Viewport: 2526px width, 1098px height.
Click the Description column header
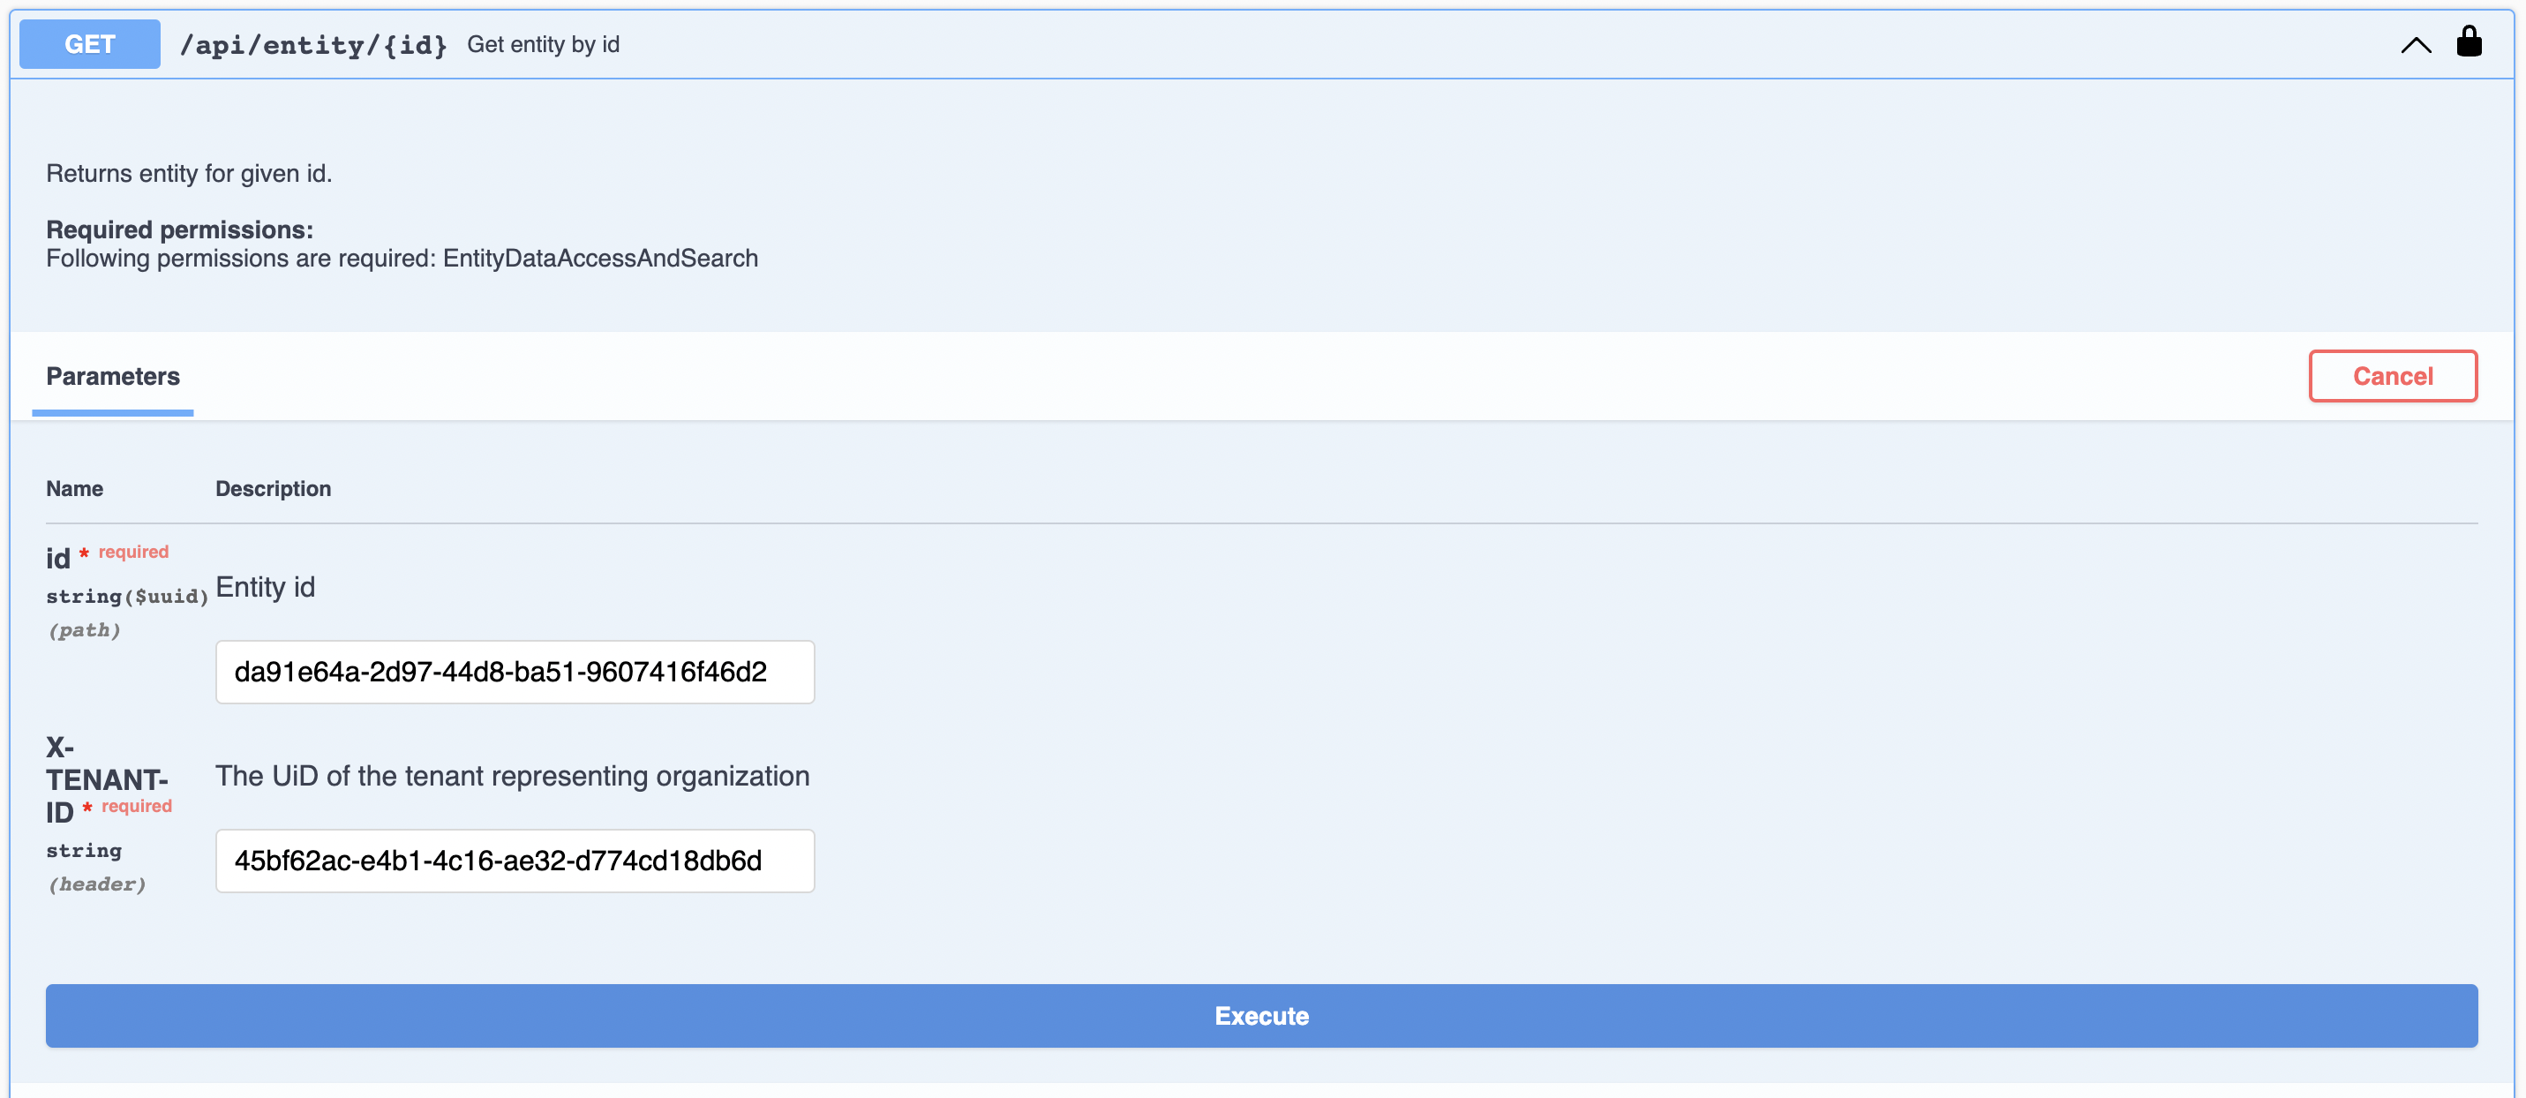pos(273,488)
